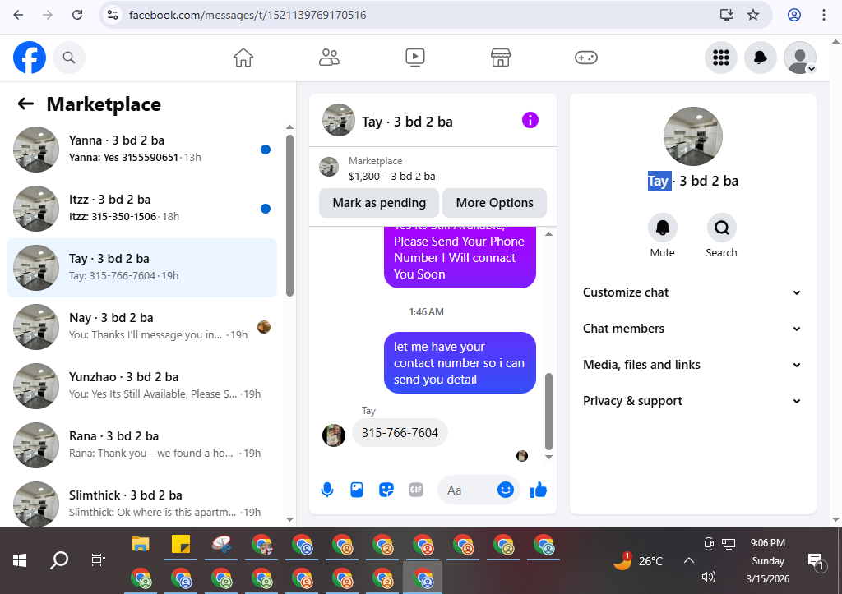Open the account profile avatar menu
Screen dimensions: 842x594
[x=800, y=58]
